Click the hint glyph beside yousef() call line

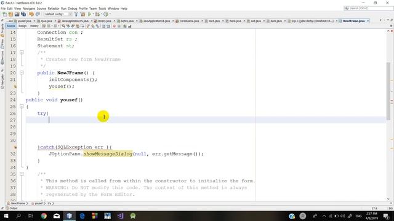(15, 87)
